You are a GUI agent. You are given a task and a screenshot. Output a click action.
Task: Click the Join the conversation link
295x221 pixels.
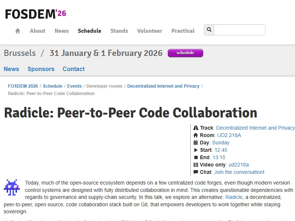click(239, 172)
